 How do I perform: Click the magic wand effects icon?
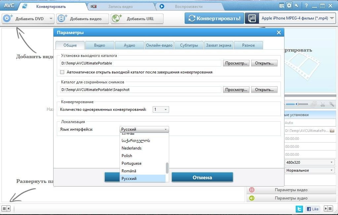pyautogui.click(x=331, y=105)
